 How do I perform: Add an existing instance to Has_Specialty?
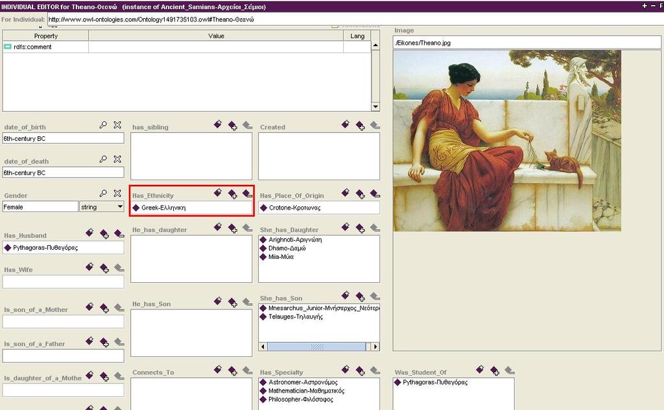pyautogui.click(x=361, y=371)
